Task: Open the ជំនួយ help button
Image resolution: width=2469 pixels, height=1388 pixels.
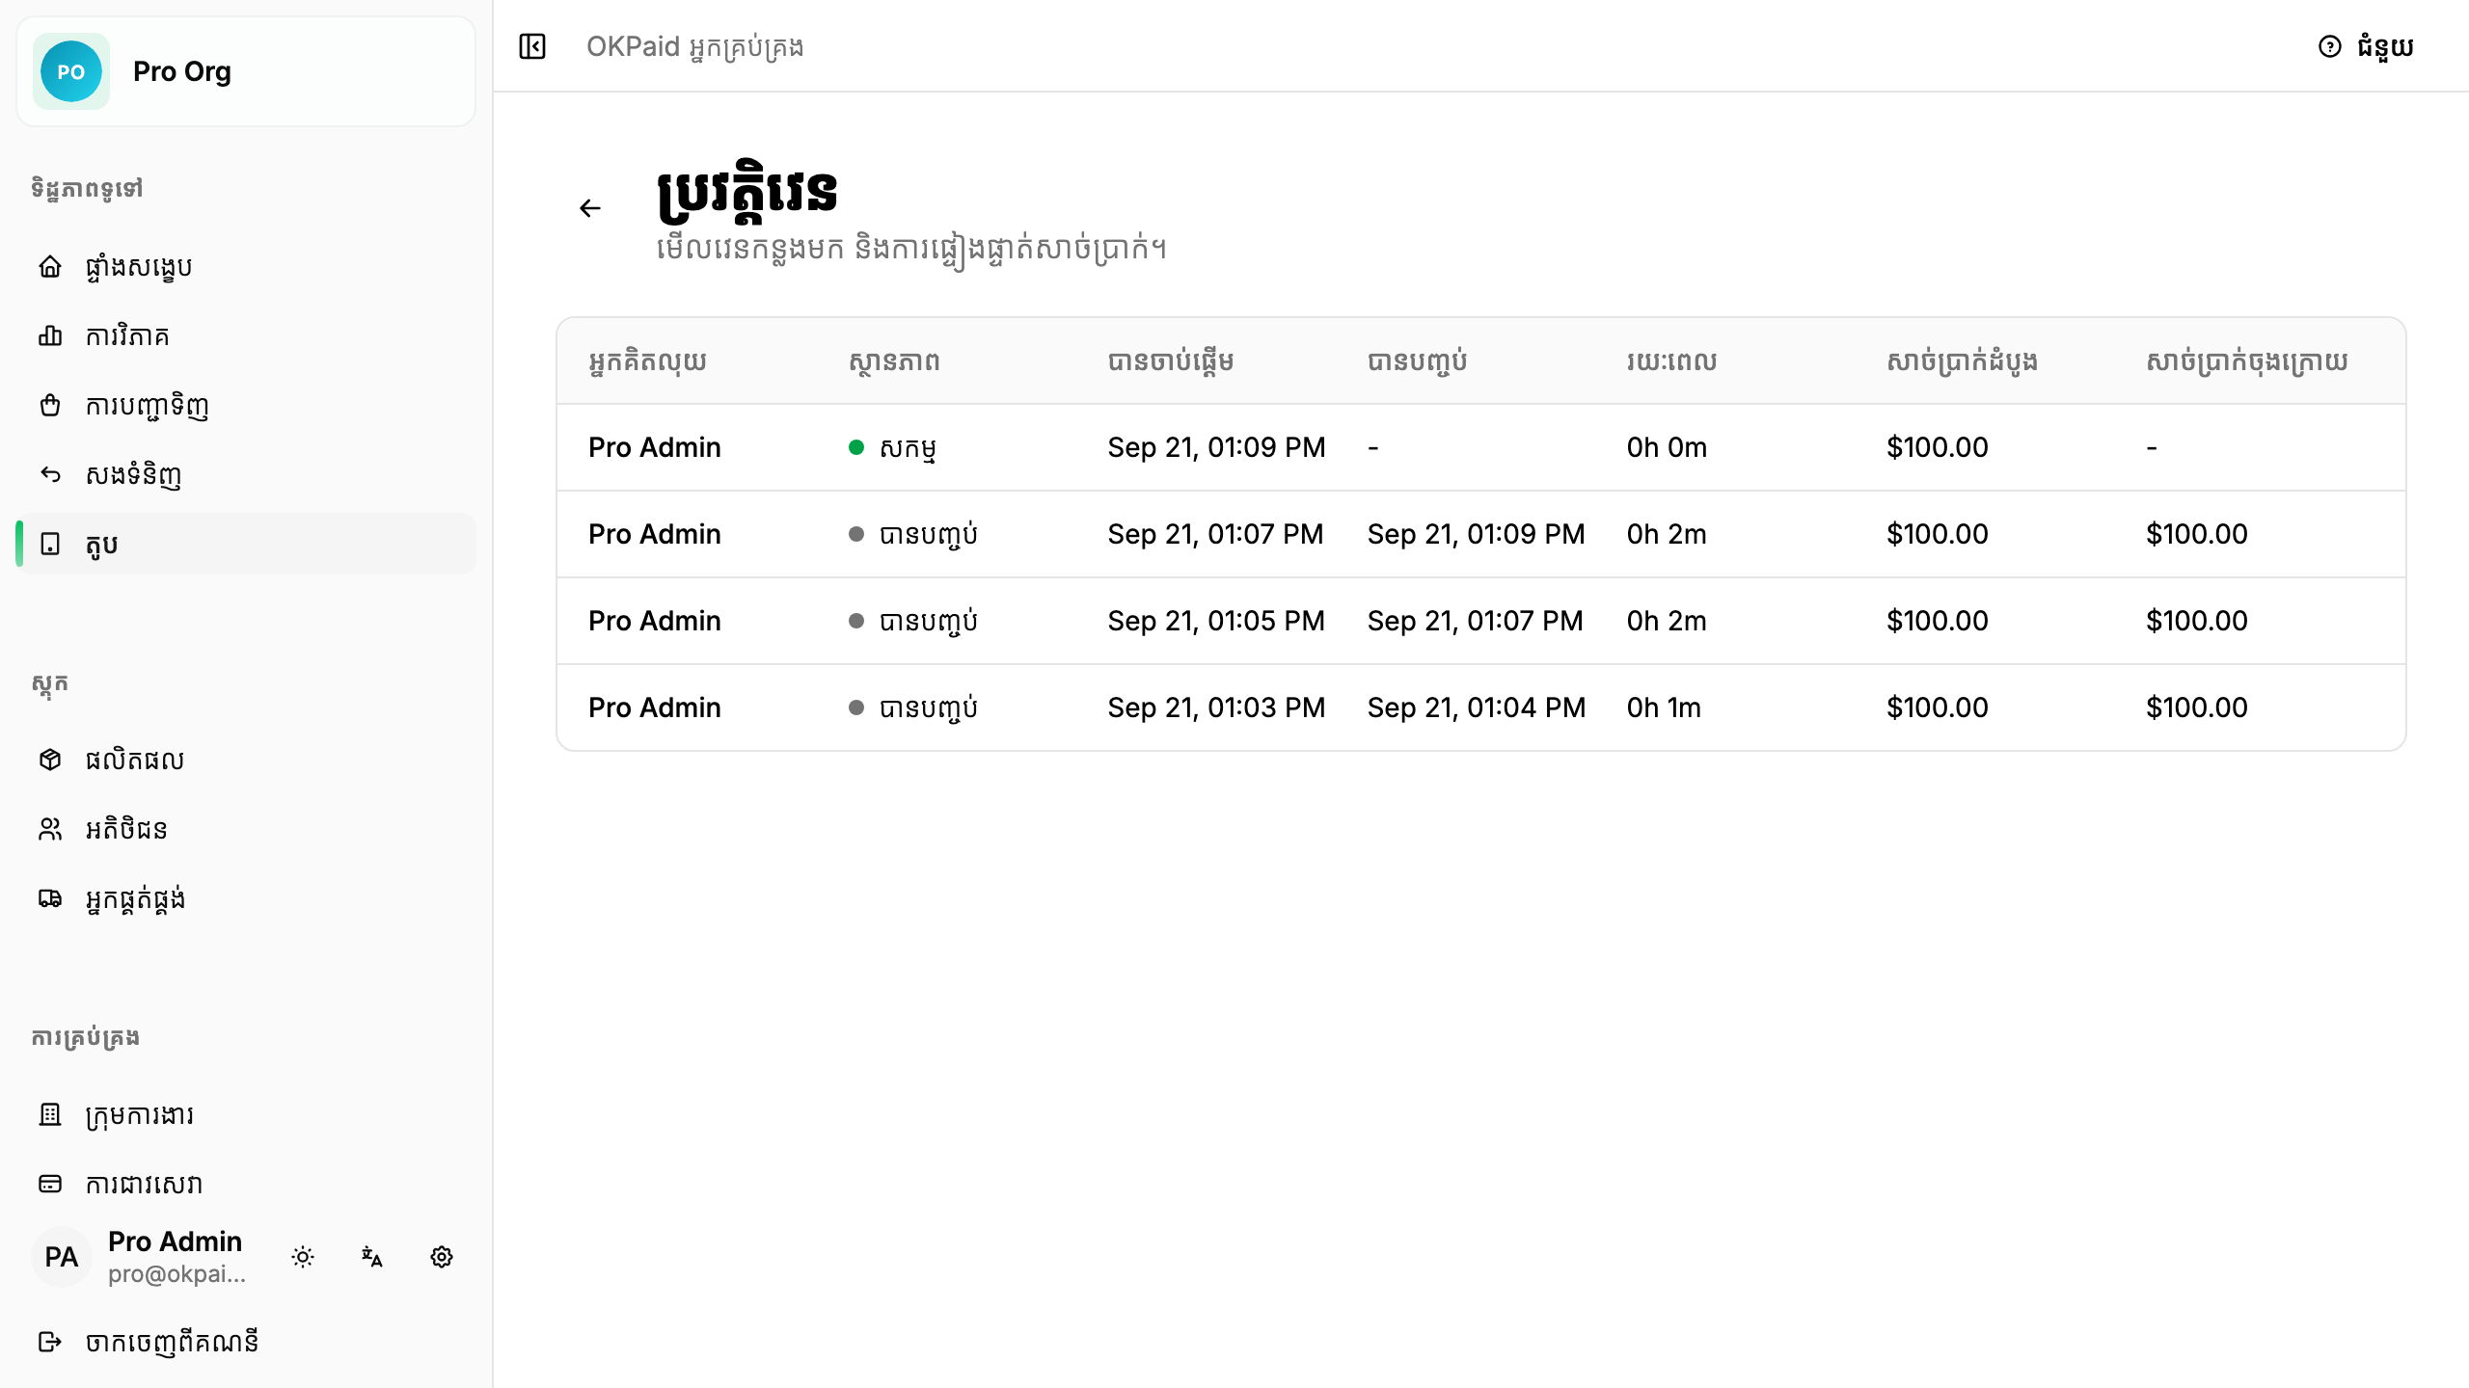Action: coord(2366,46)
